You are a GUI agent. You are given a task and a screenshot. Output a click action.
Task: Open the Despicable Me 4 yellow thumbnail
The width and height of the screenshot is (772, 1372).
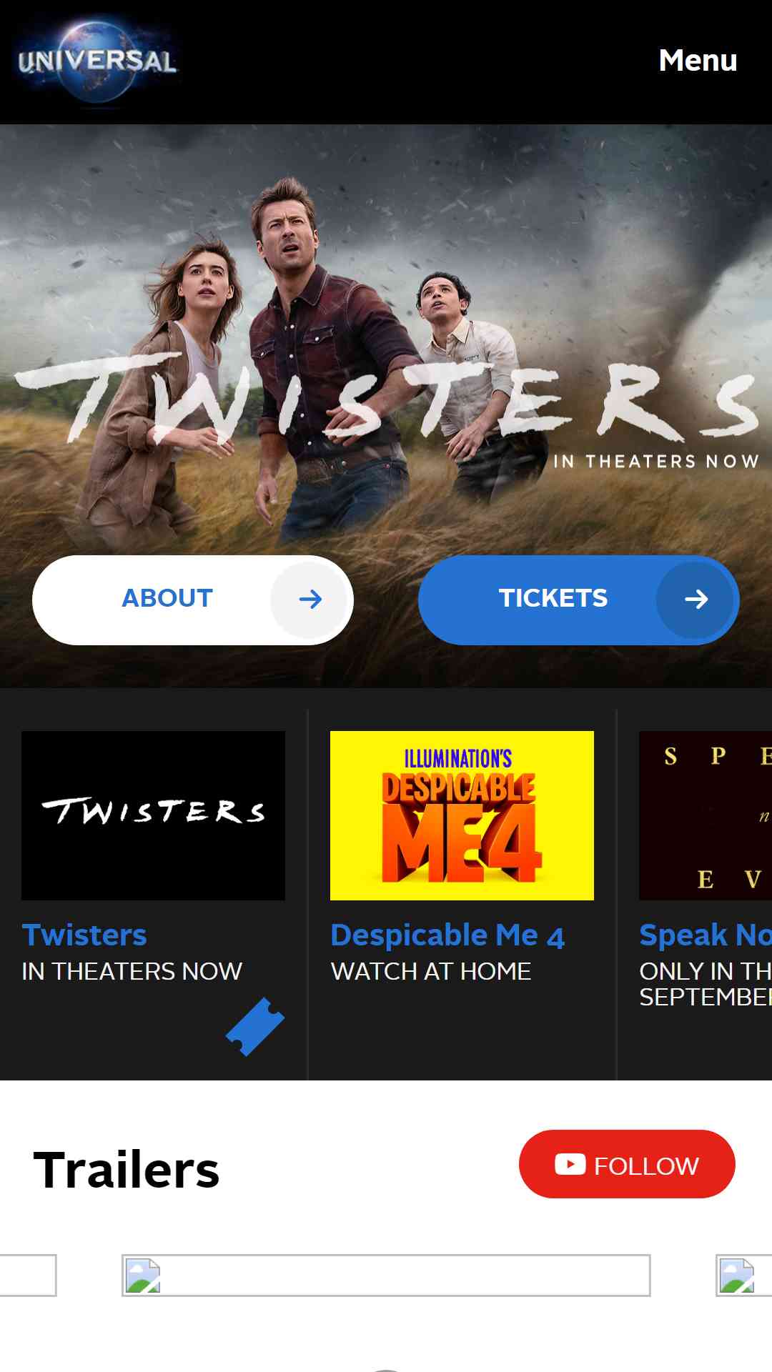(x=462, y=815)
